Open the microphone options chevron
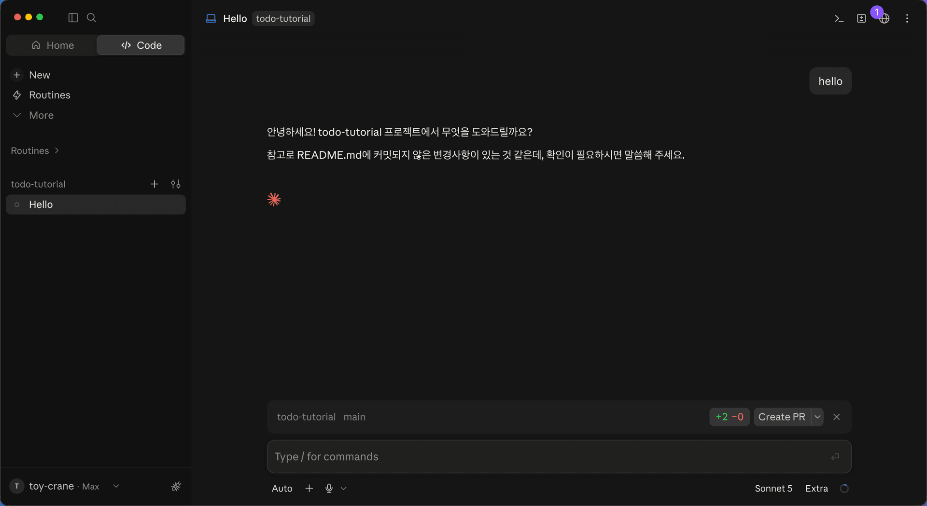Screen dimensions: 927x506 (344, 489)
